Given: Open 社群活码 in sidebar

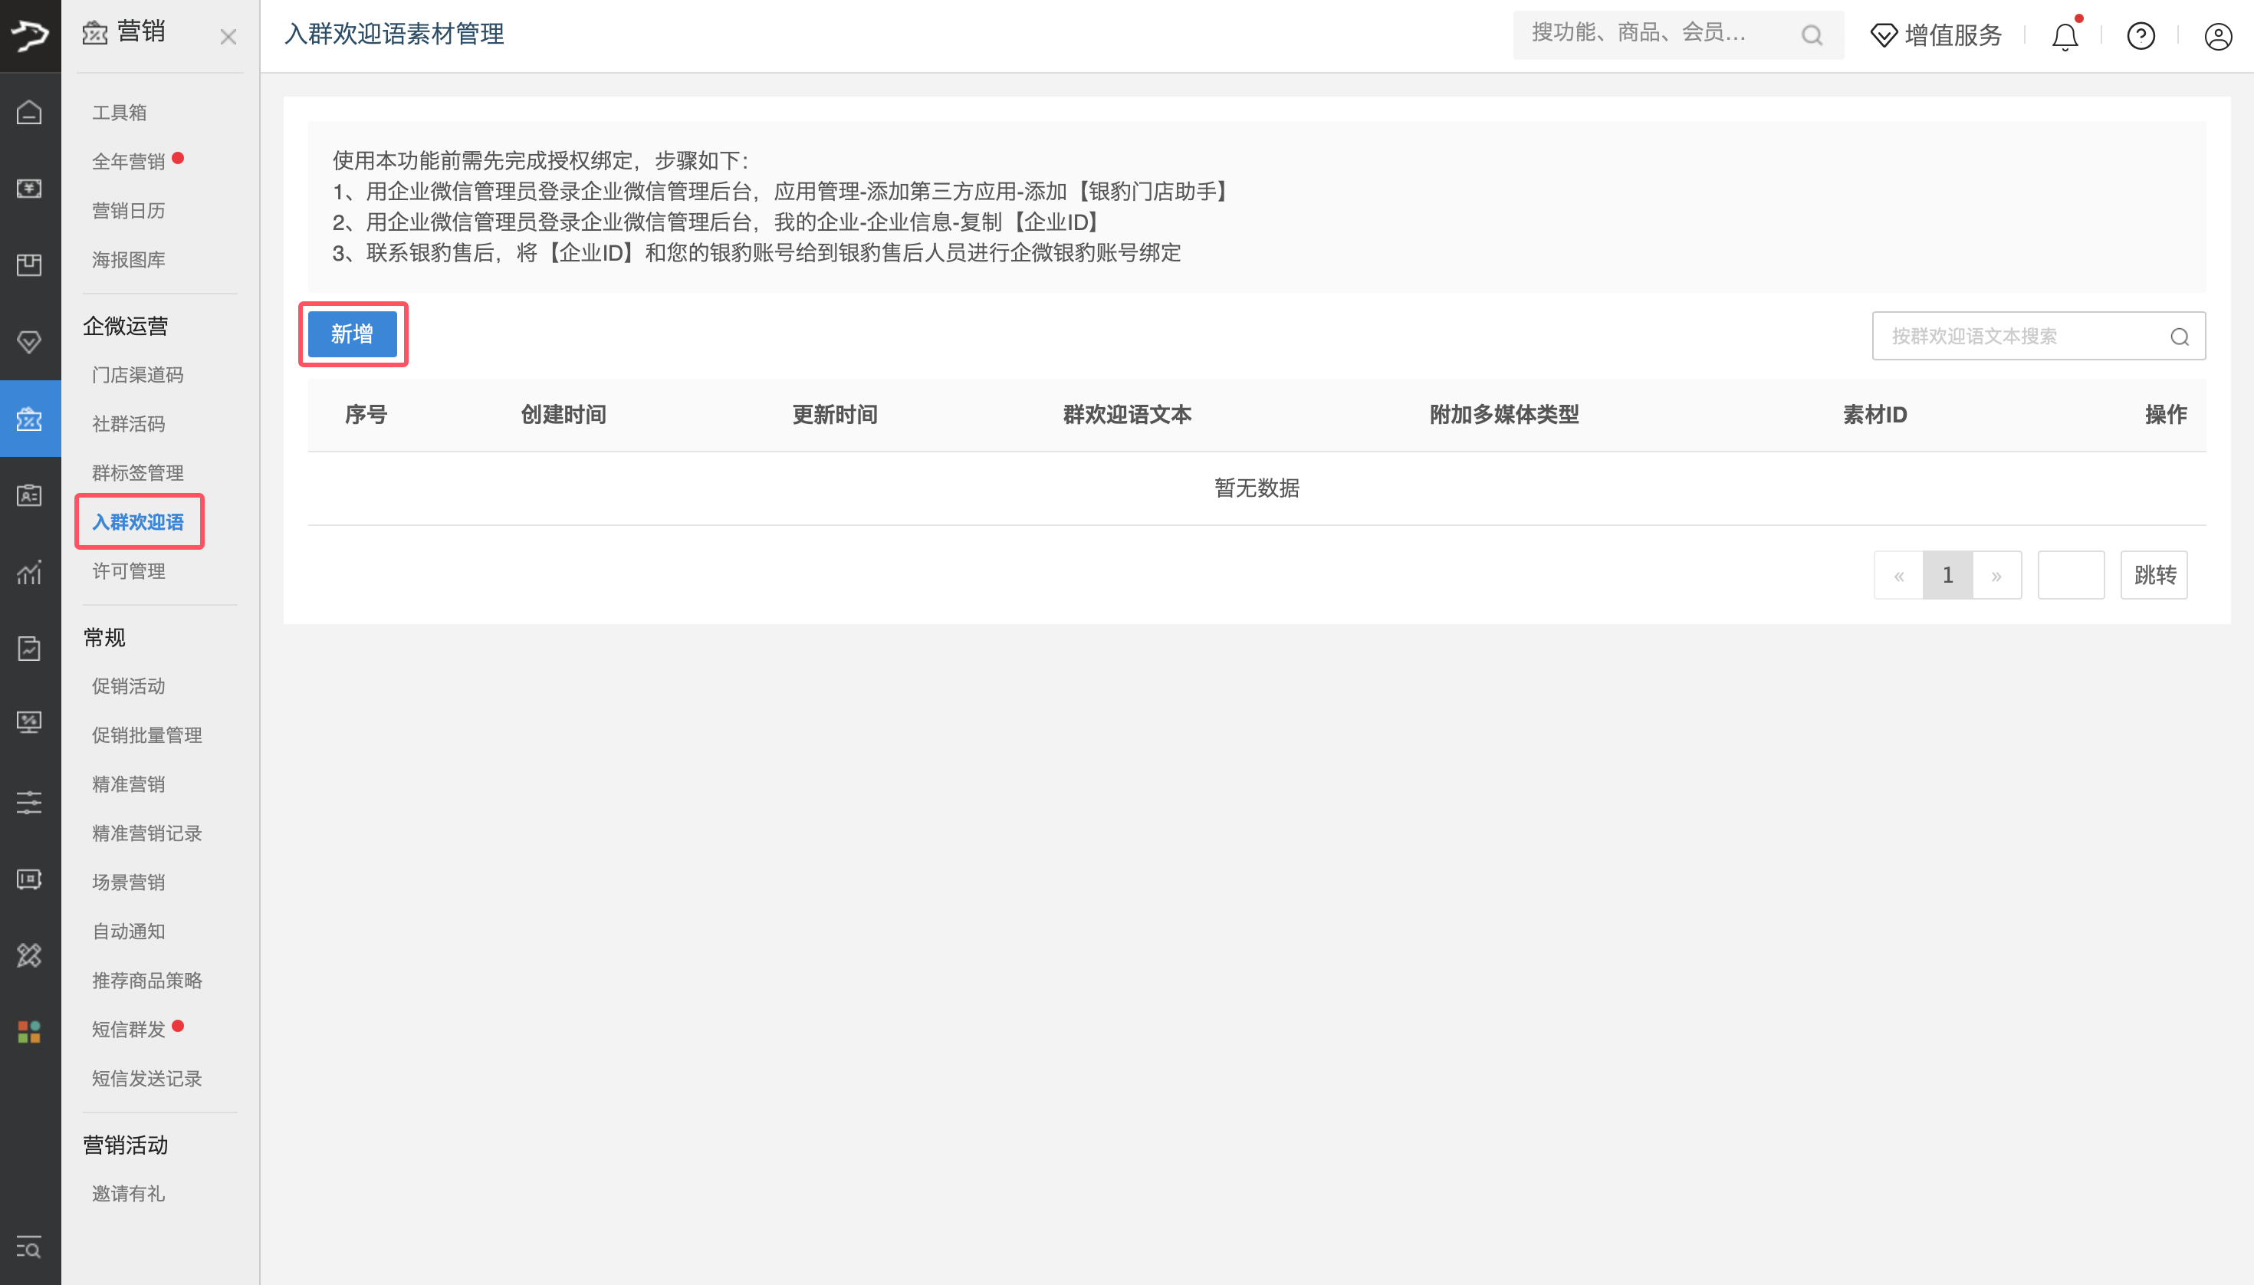Looking at the screenshot, I should [129, 424].
